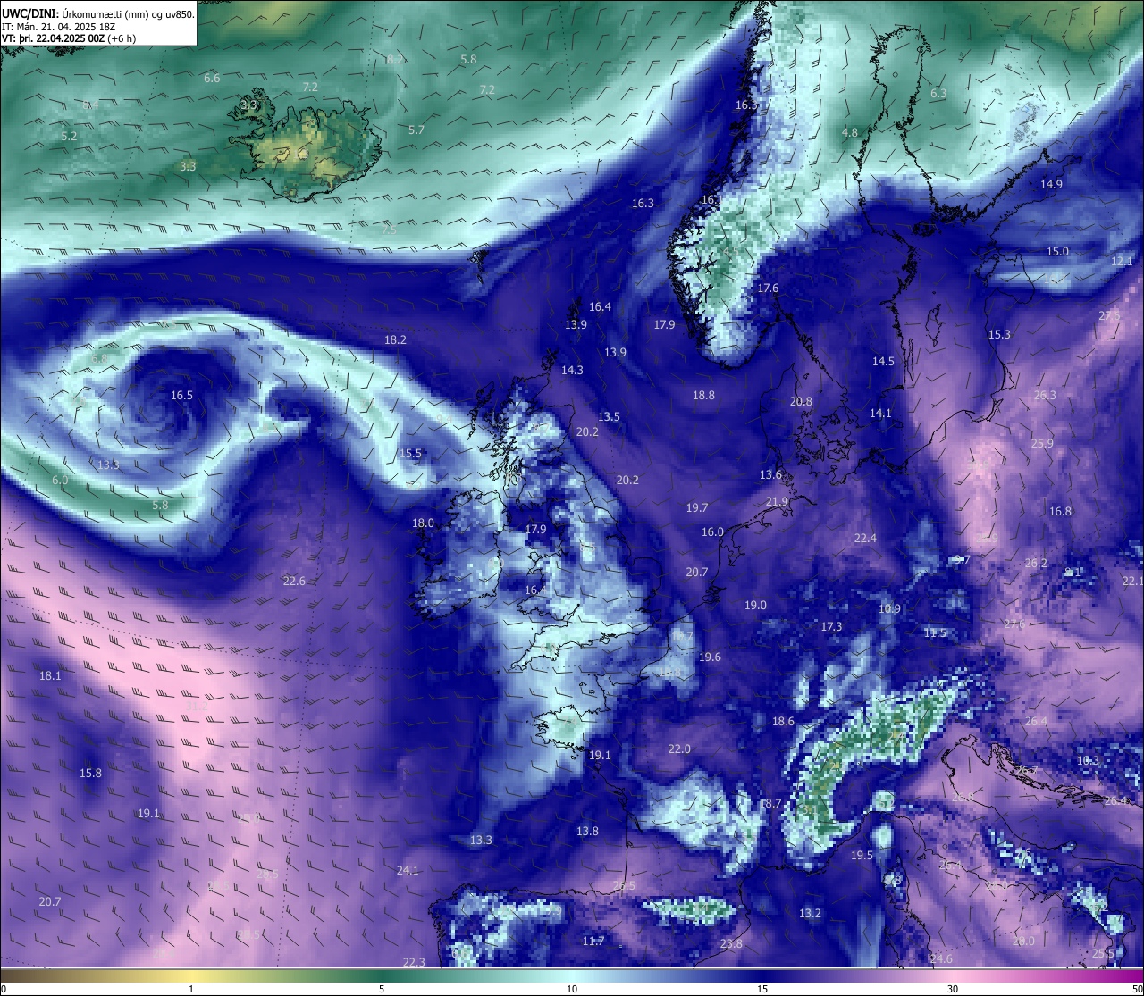1144x996 pixels.
Task: Click the 17.6 value near Oslo
Action: click(768, 288)
